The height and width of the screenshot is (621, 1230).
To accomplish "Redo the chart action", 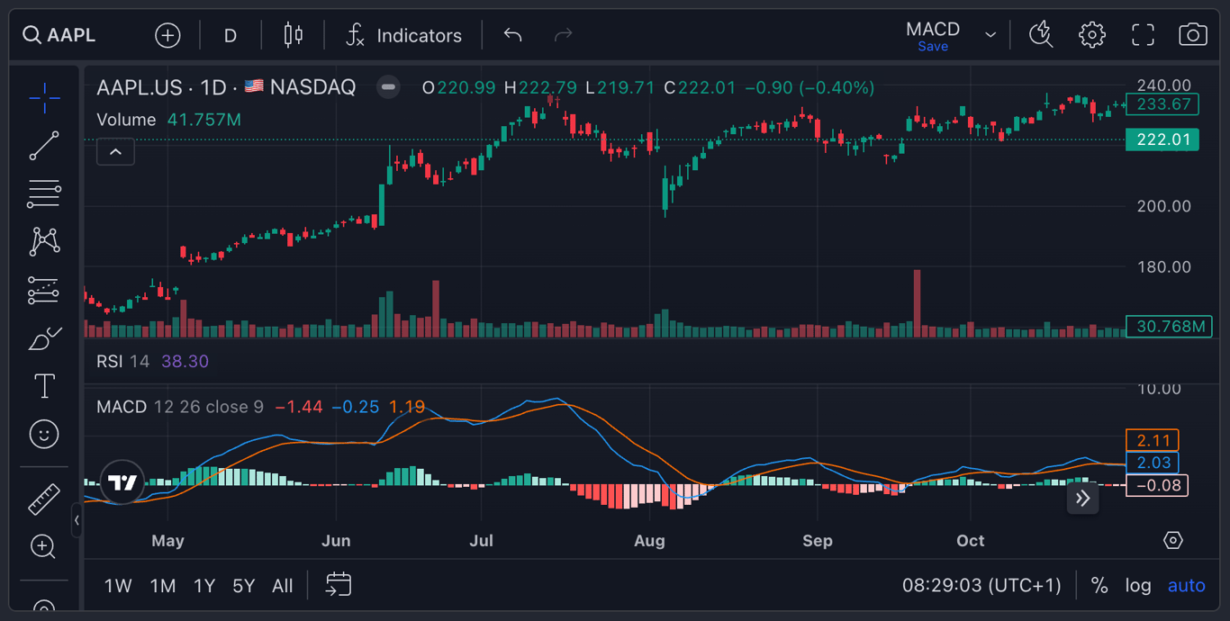I will coord(564,35).
